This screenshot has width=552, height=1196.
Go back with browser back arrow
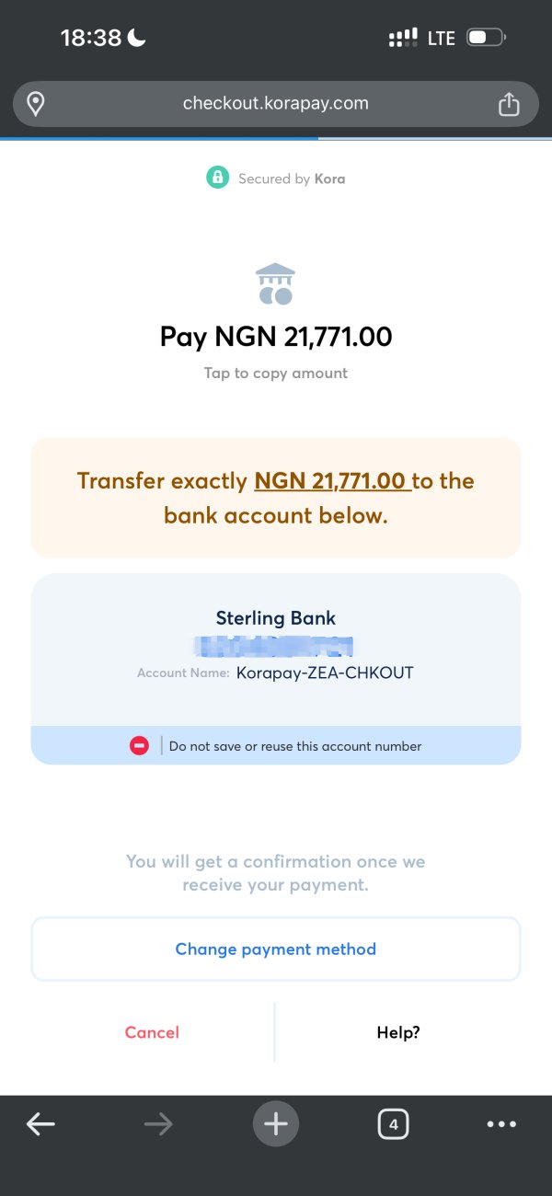click(40, 1123)
